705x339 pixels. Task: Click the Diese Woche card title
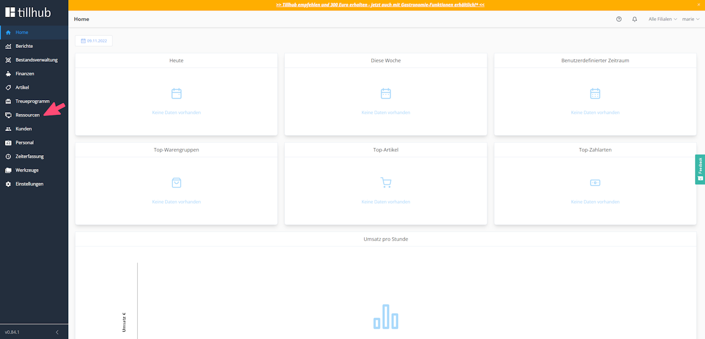(x=386, y=61)
